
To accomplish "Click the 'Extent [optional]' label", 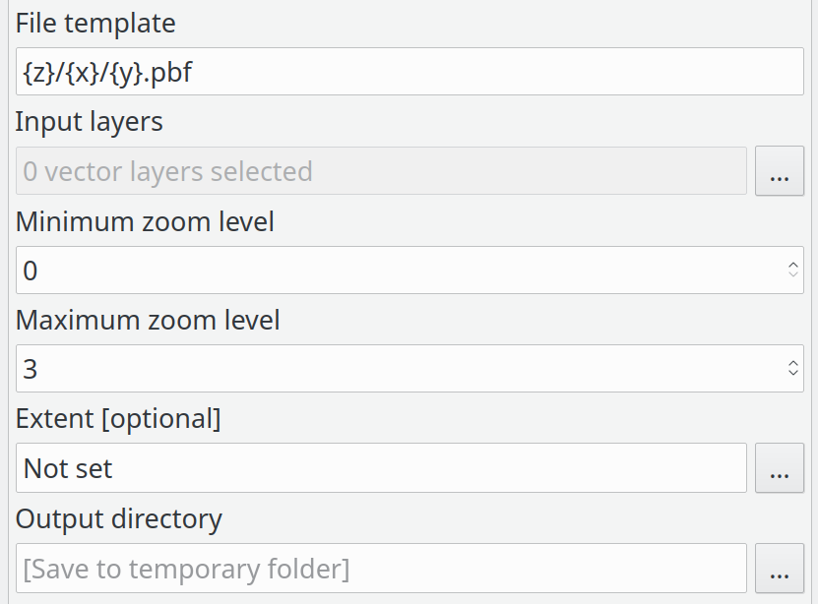I will tap(118, 419).
